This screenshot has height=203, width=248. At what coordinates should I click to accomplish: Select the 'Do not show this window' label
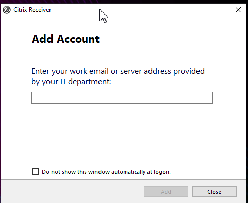106,172
